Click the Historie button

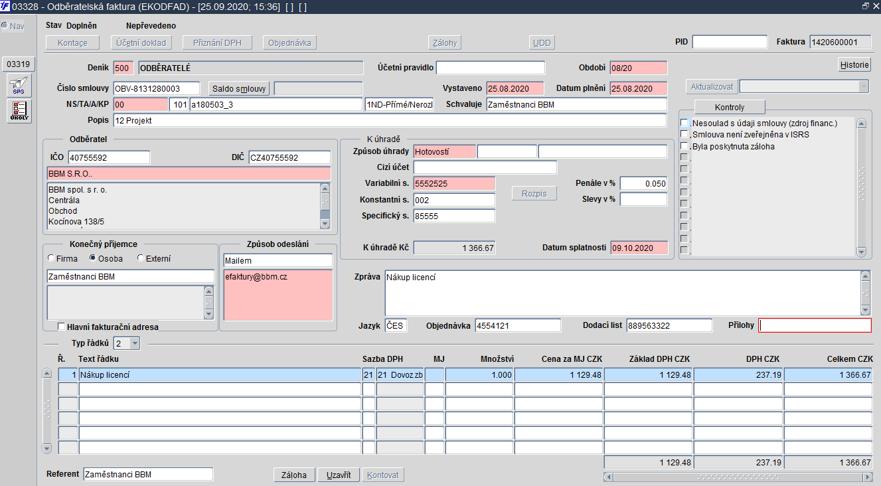(854, 65)
